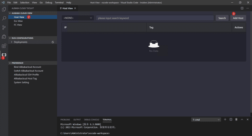The height and width of the screenshot is (136, 252).
Task: Select Host View in sidebar
Action: click(33, 17)
